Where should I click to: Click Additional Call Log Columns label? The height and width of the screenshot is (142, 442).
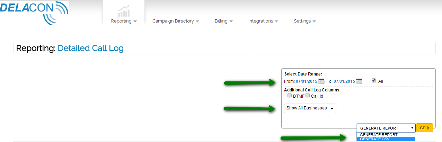click(312, 90)
